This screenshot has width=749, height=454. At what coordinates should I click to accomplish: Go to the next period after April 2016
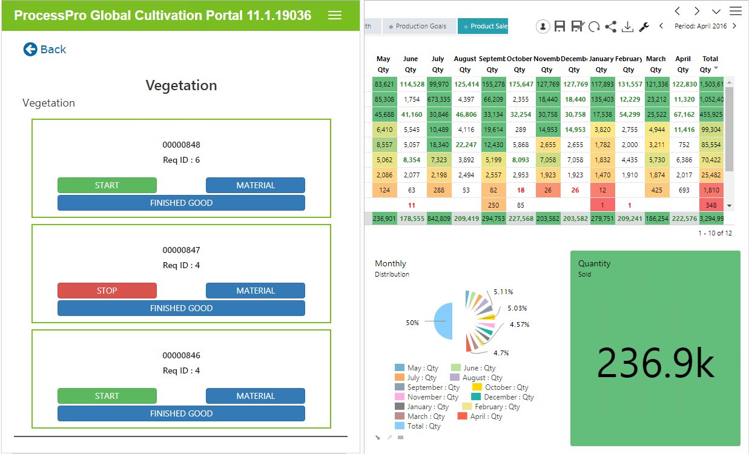click(734, 26)
